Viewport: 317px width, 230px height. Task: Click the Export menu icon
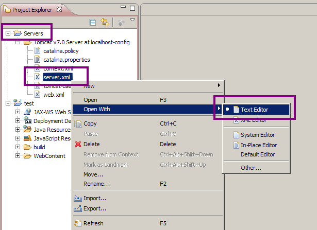78,208
